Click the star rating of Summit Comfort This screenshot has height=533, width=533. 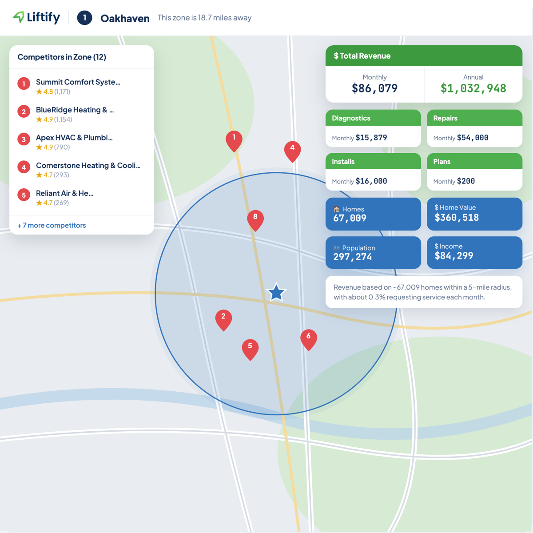click(44, 91)
